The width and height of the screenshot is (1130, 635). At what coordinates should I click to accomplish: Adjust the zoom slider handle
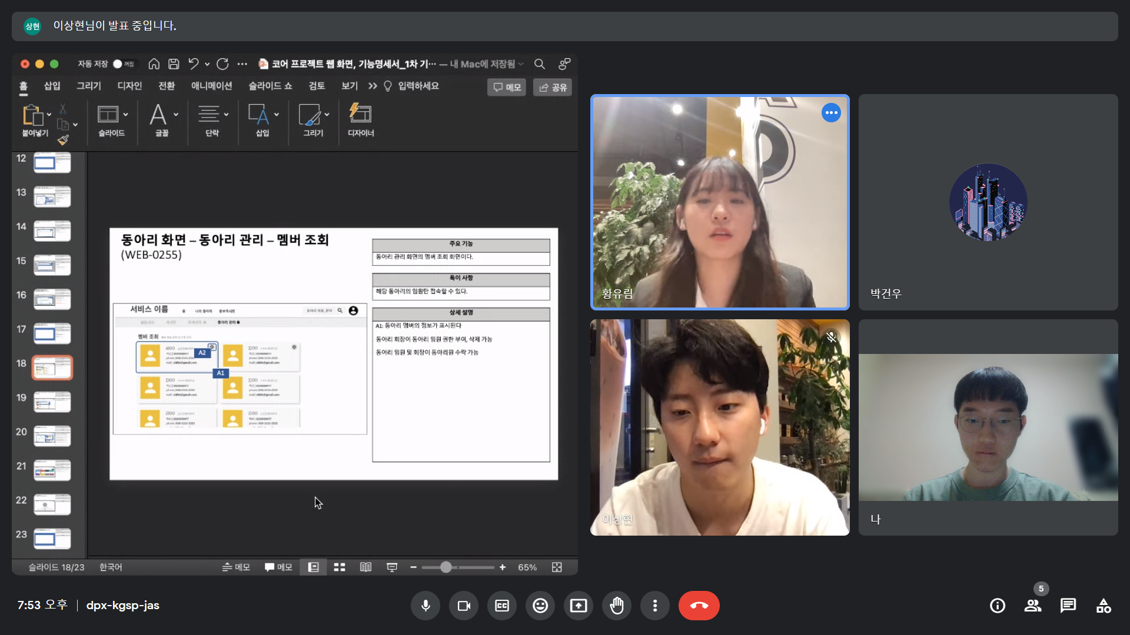(446, 567)
